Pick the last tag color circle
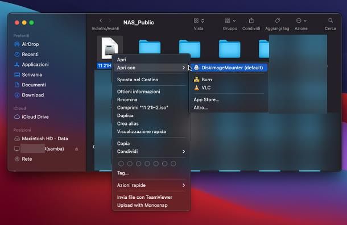This screenshot has width=347, height=225. 173,164
